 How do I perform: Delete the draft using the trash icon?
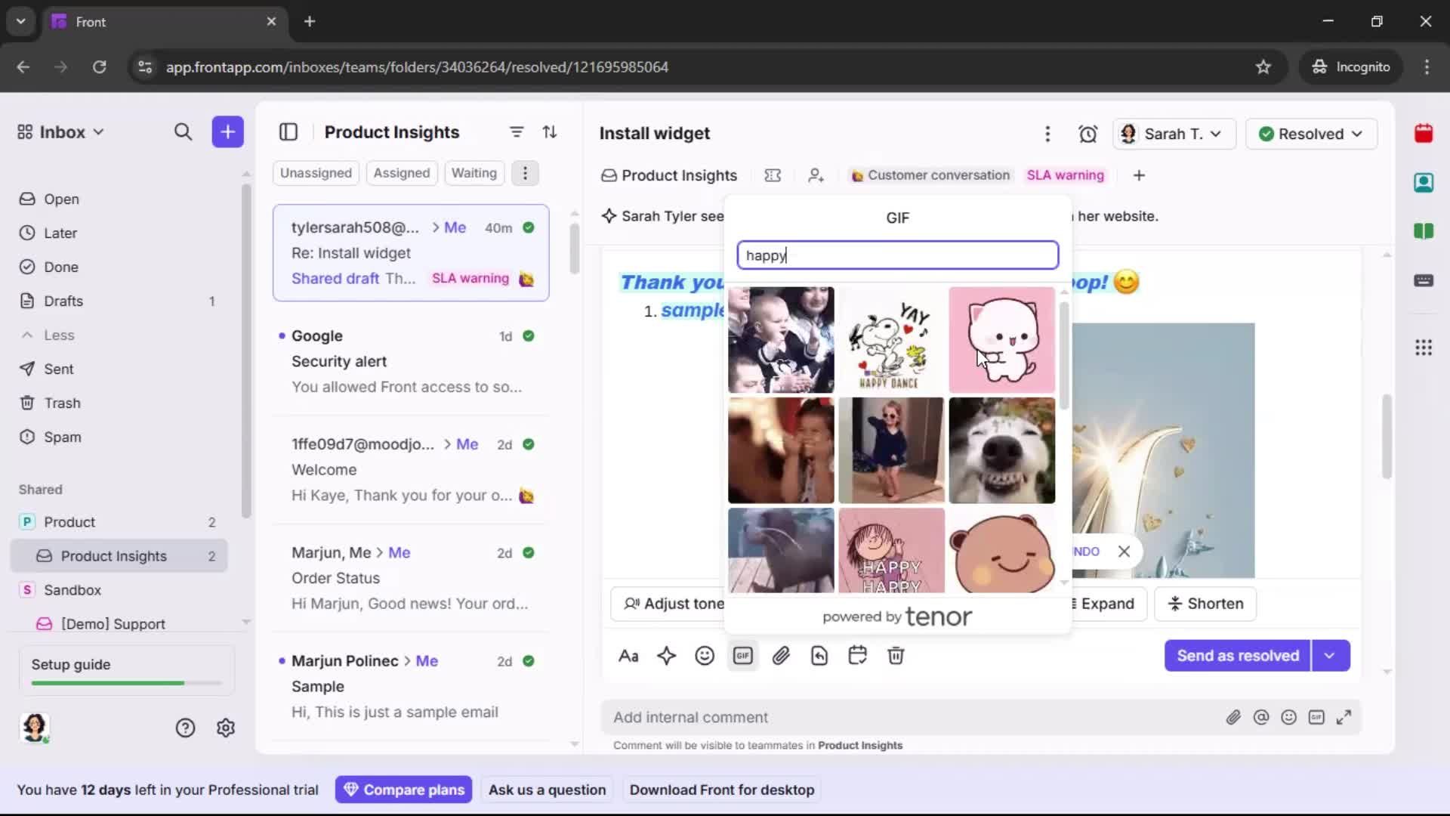(x=896, y=656)
